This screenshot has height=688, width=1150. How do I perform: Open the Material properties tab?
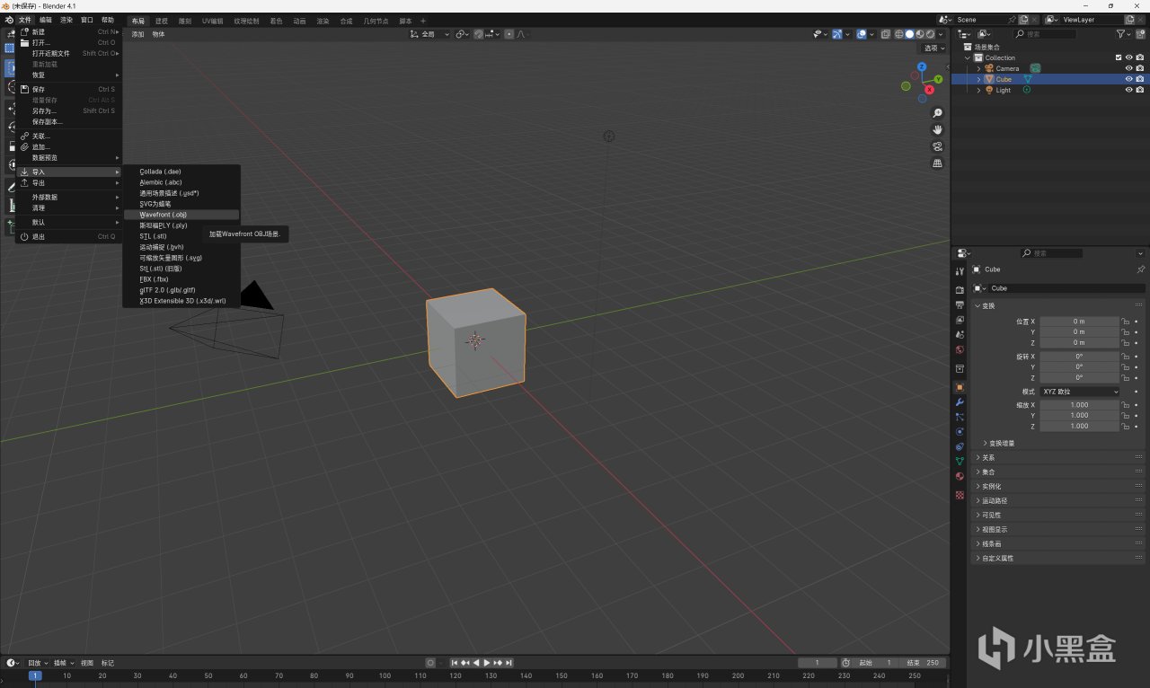960,477
